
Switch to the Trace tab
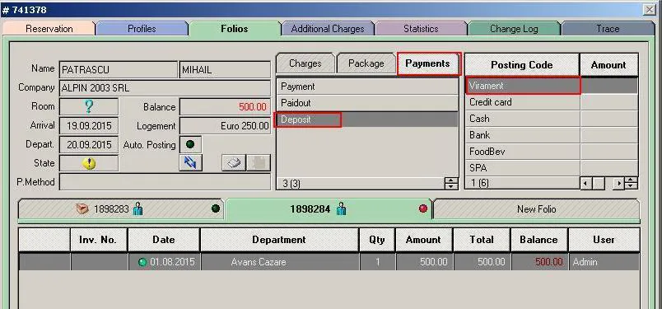click(x=608, y=29)
